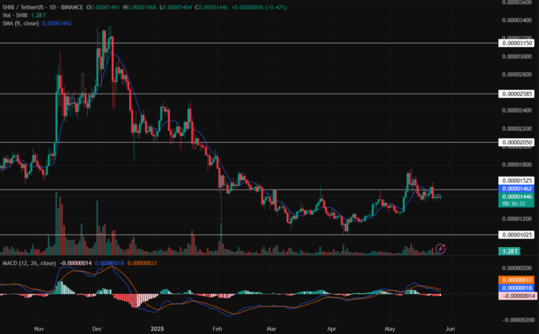Image resolution: width=539 pixels, height=334 pixels.
Task: Select the SMA (9, close) indicator legend
Action: pos(21,23)
